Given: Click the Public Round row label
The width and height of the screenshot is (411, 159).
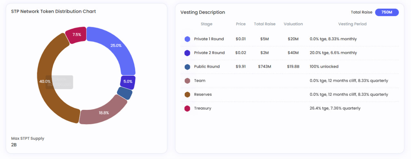Looking at the screenshot, I should 207,67.
